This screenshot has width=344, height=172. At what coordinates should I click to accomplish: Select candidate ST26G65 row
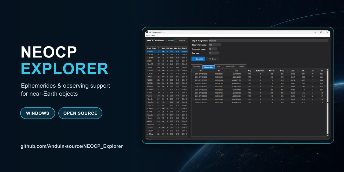(x=167, y=80)
